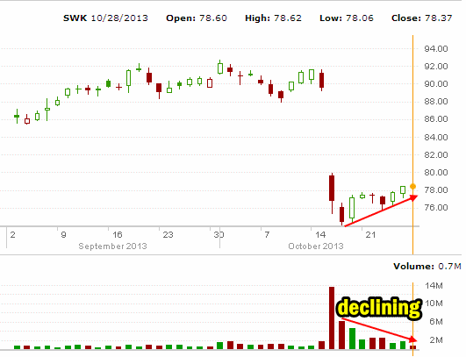
Task: Click the orange price marker dot
Action: (412, 187)
